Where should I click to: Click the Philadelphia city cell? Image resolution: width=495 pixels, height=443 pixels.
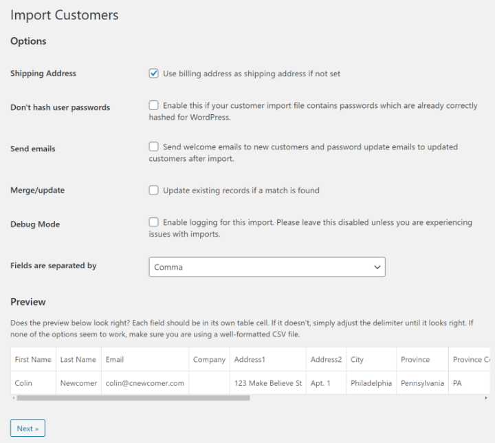[371, 383]
